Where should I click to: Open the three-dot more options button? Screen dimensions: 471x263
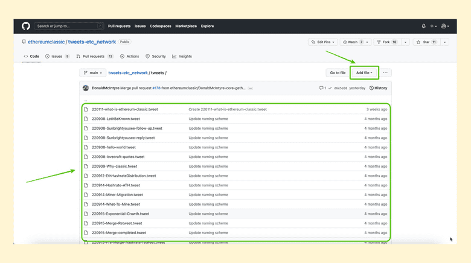point(385,73)
